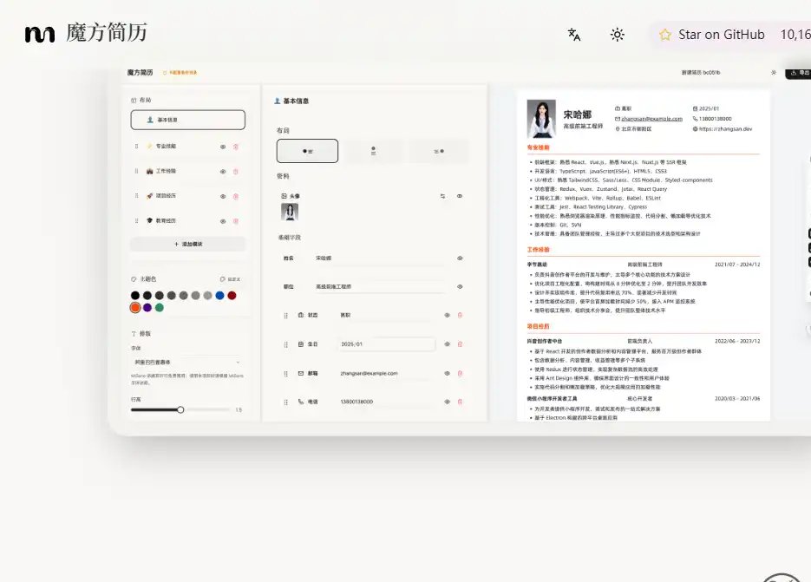Hide the 专业技能 module via eye icon
Screen dimensions: 811x582
pyautogui.click(x=223, y=147)
